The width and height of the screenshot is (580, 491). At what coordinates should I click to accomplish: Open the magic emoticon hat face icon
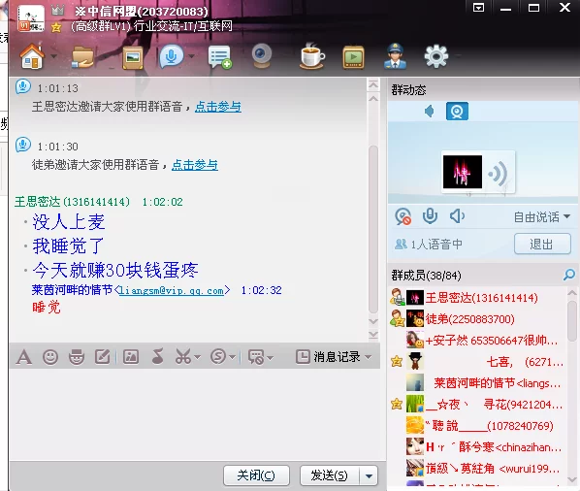pyautogui.click(x=77, y=357)
